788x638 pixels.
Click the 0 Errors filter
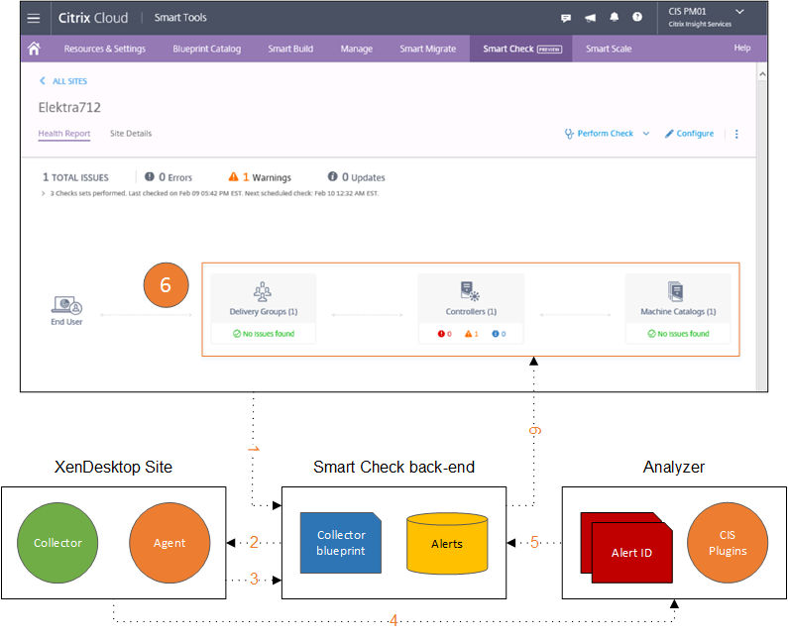[169, 177]
